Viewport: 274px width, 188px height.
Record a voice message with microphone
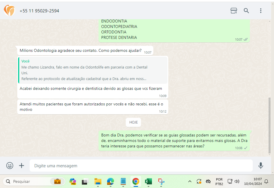(261, 165)
